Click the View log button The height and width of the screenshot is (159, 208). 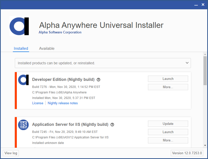11,153
